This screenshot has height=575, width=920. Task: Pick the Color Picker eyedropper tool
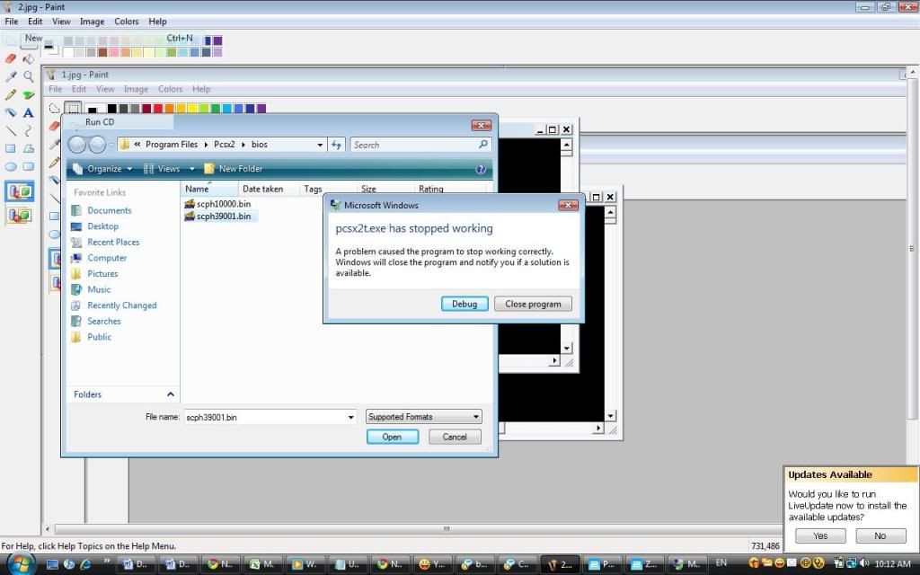pyautogui.click(x=11, y=76)
